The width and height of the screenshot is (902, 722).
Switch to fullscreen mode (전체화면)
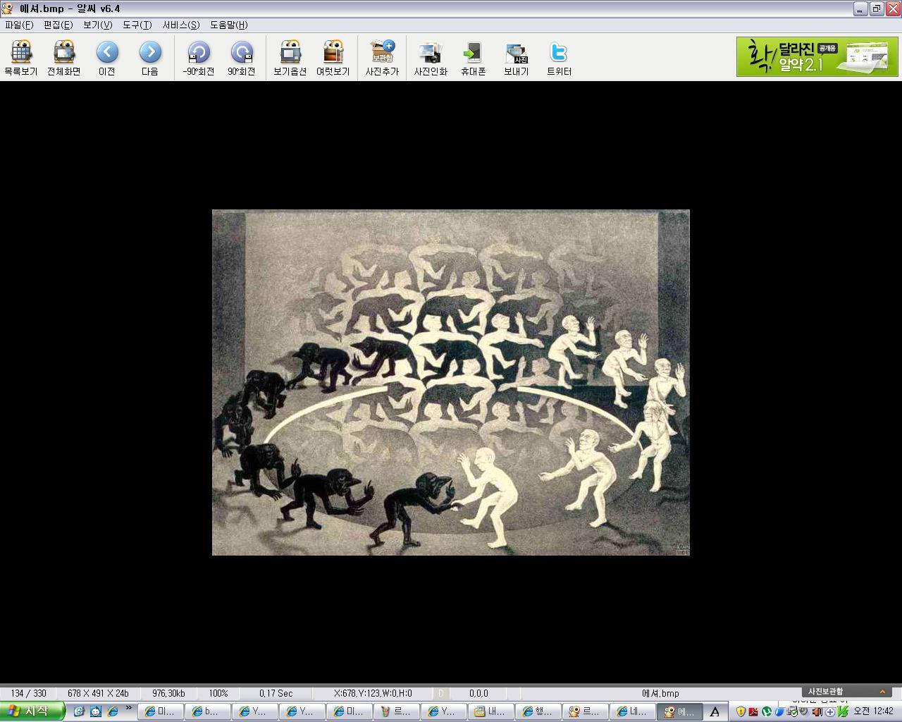(63, 58)
